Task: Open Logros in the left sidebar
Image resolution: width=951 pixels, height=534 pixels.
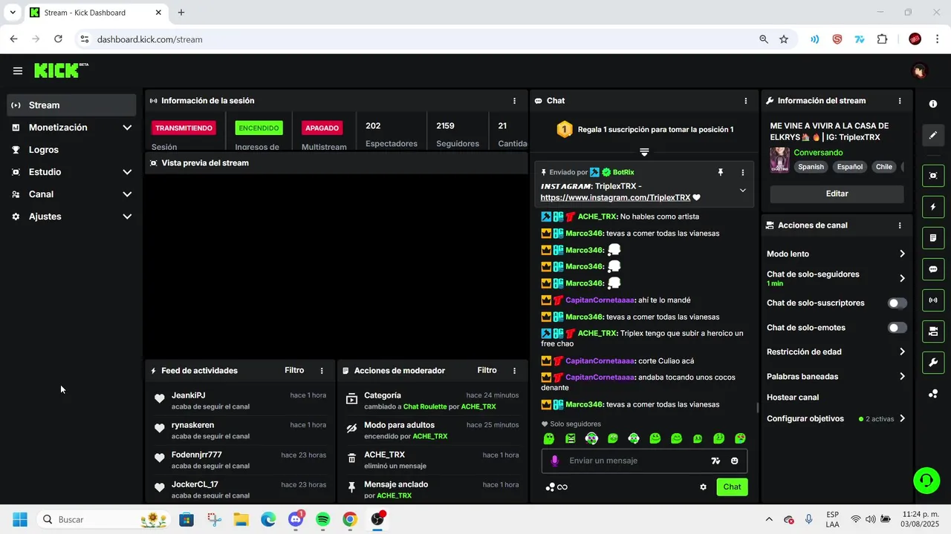Action: point(72,150)
